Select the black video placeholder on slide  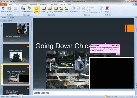click(112, 73)
